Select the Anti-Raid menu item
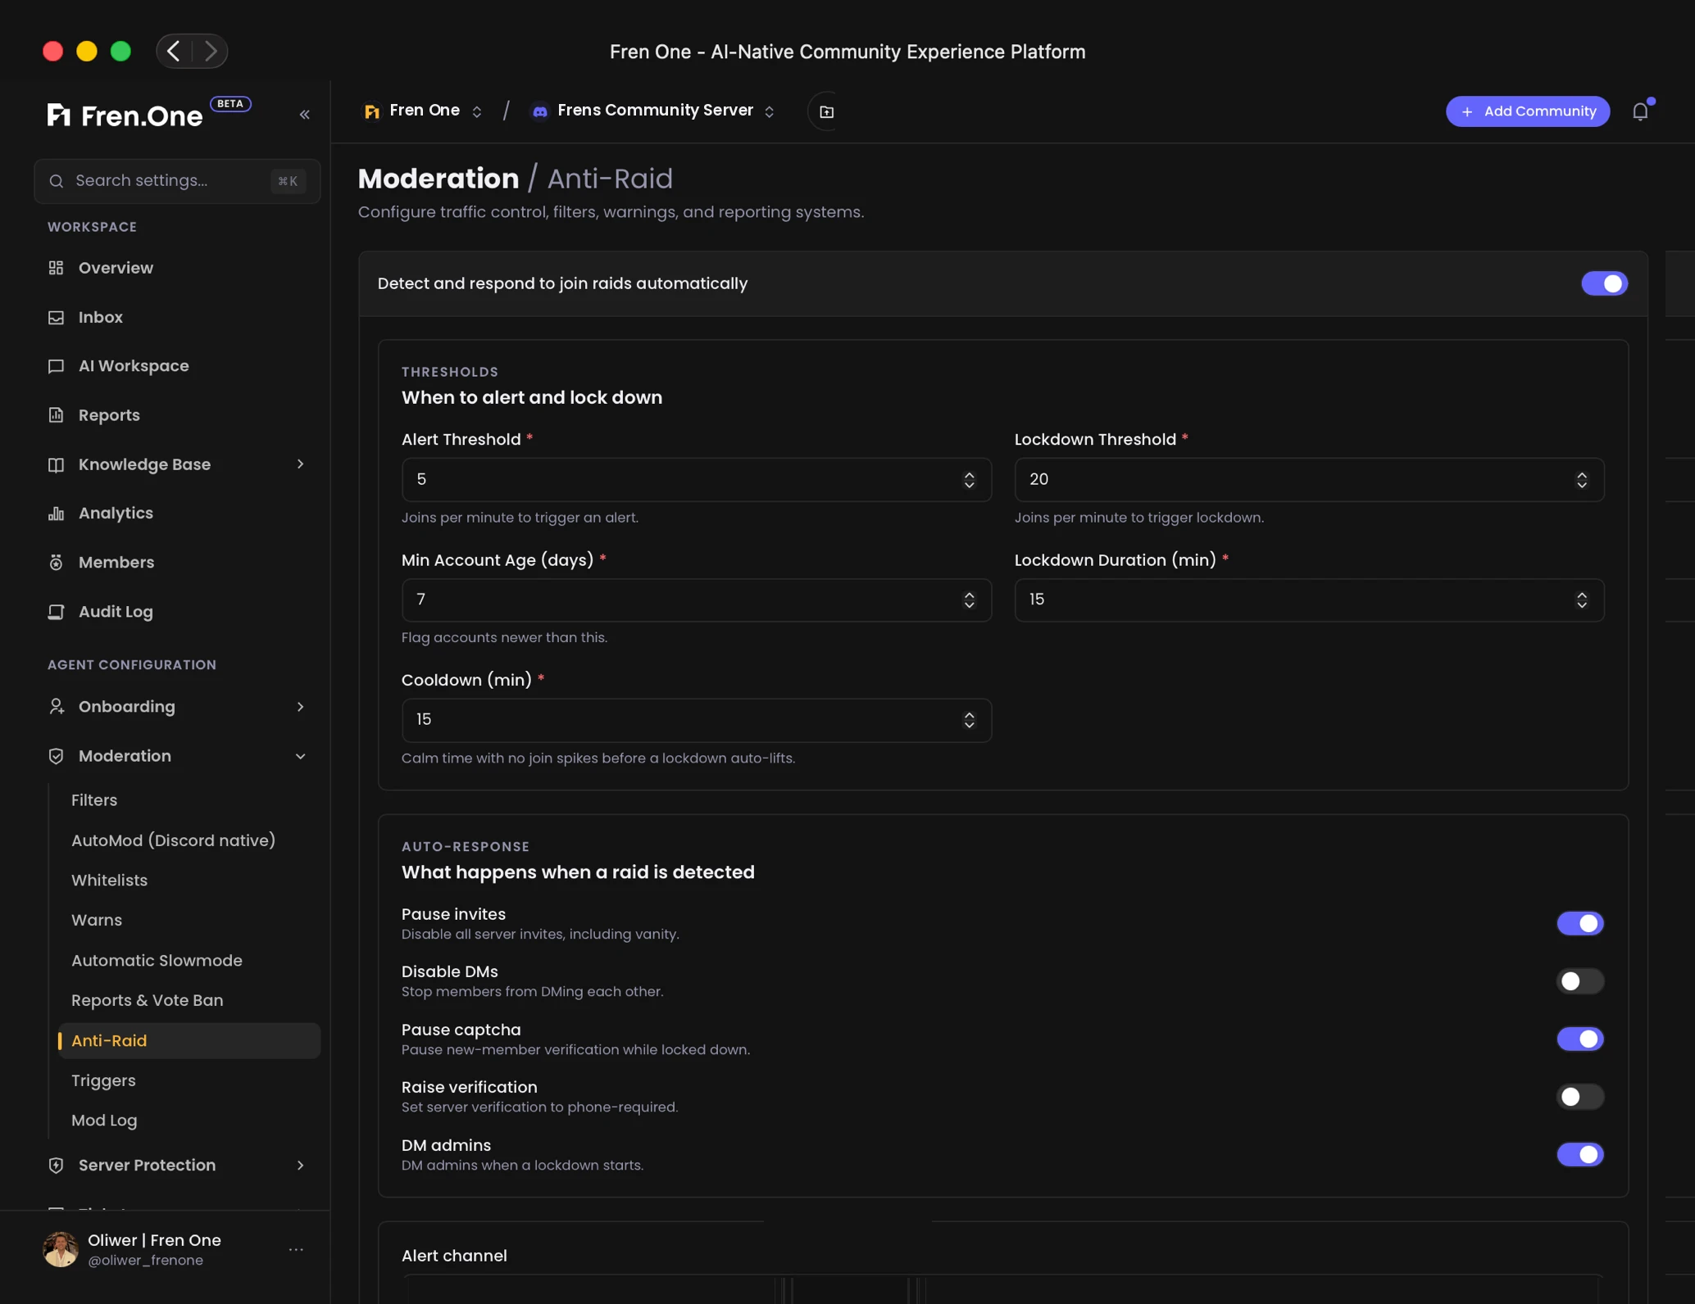1695x1304 pixels. coord(189,1041)
